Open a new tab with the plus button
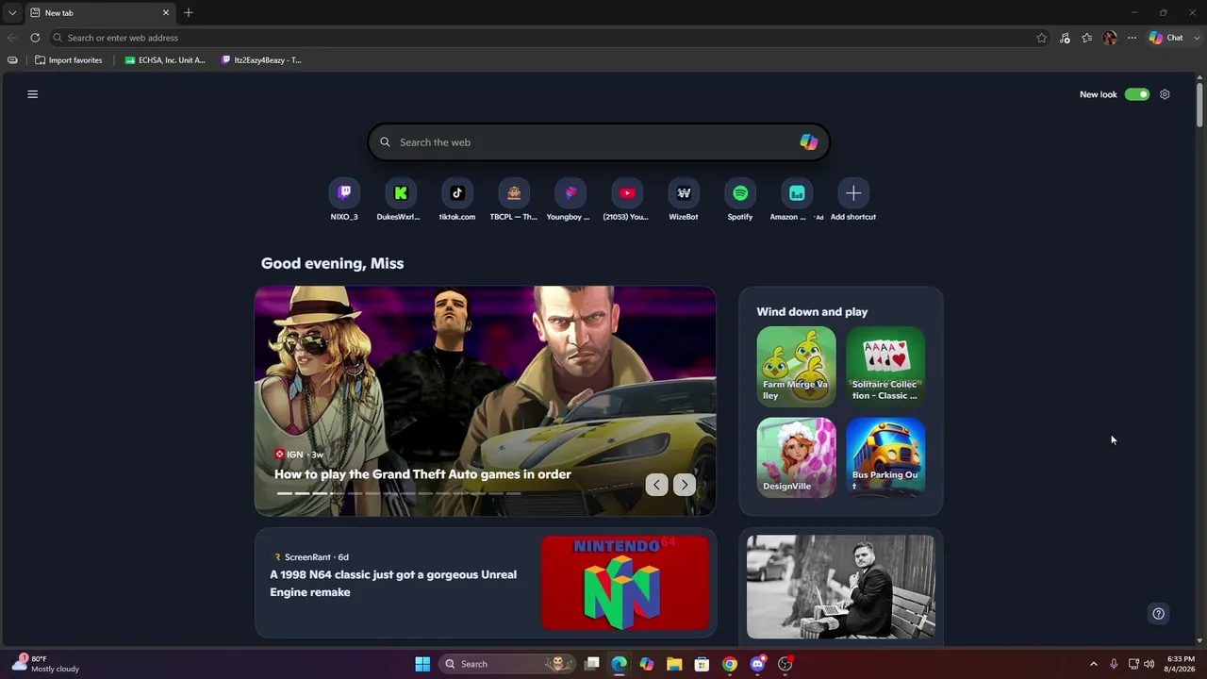Screen dimensions: 1207x679 pos(189,12)
